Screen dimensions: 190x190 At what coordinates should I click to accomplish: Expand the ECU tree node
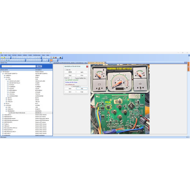pyautogui.click(x=5, y=103)
